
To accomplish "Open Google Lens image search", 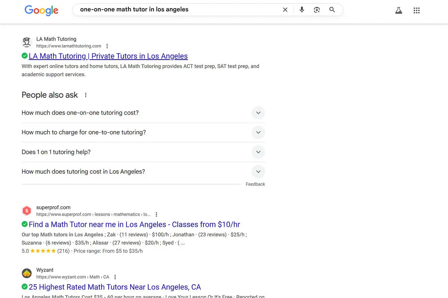I will (317, 10).
